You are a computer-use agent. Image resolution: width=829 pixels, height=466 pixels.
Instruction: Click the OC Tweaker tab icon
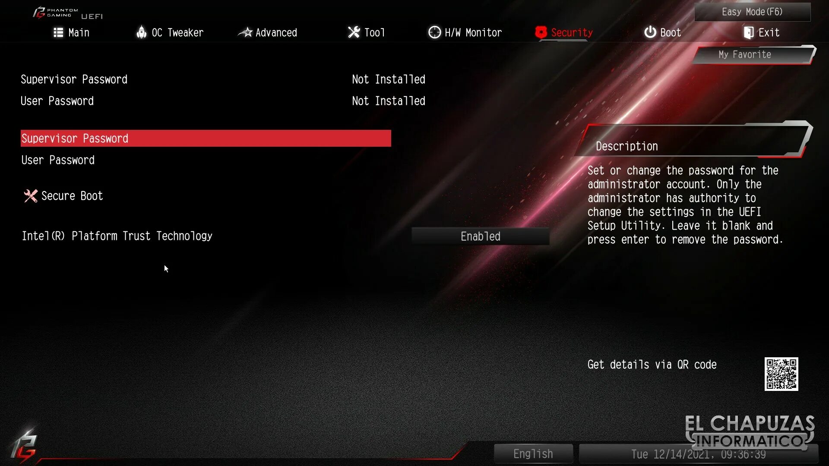(141, 32)
